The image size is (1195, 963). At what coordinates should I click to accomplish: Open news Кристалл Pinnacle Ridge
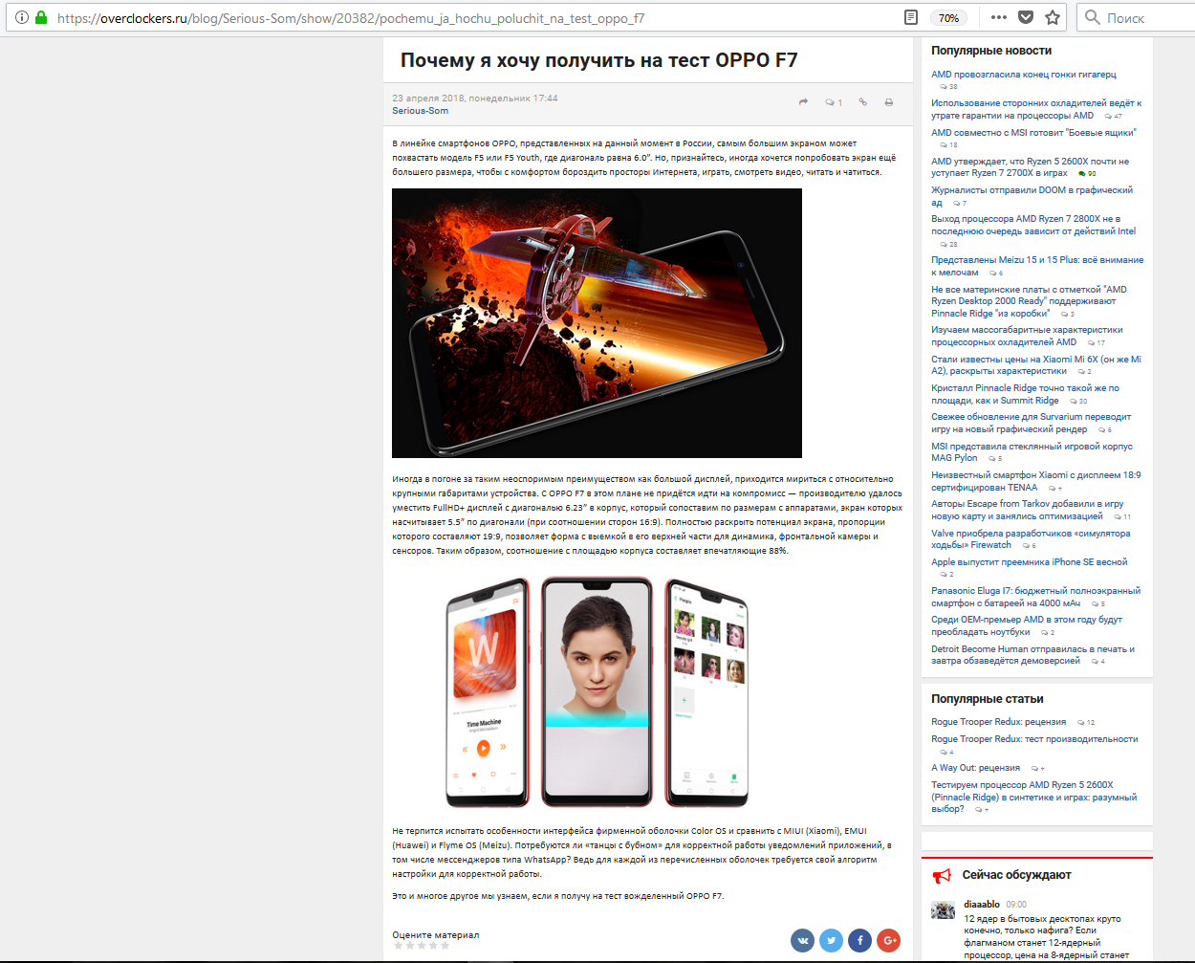[x=1025, y=394]
